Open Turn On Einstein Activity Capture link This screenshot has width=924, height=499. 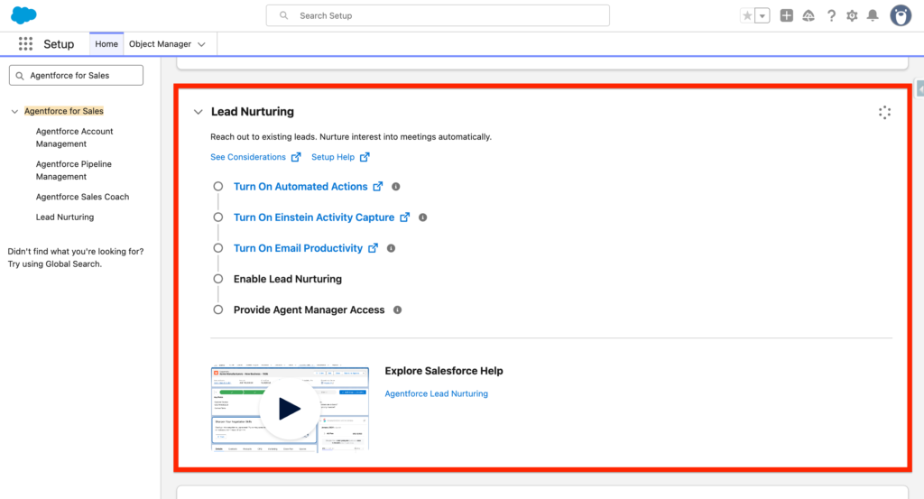(313, 217)
